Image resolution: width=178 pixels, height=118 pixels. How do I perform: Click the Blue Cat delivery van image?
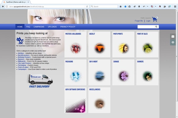pyautogui.click(x=41, y=79)
